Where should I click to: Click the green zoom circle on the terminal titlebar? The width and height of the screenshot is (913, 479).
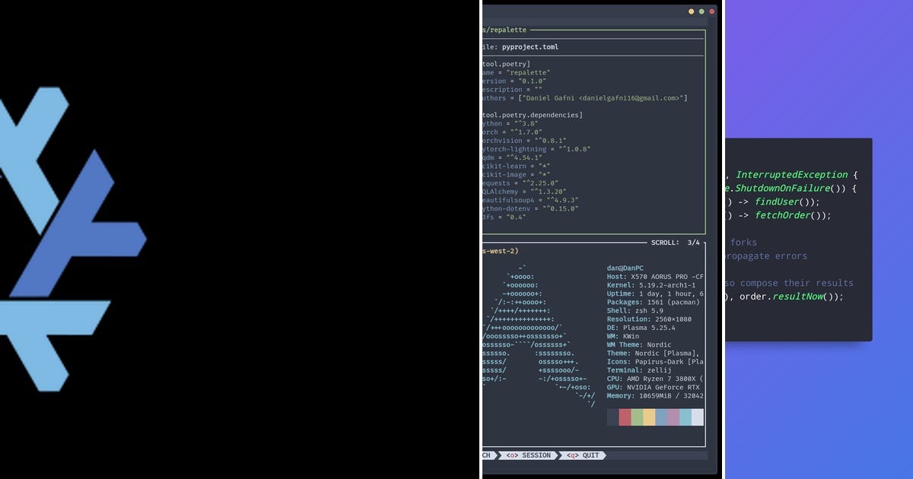[702, 12]
